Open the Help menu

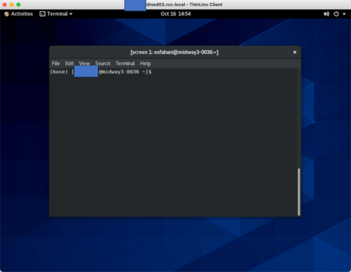click(145, 63)
